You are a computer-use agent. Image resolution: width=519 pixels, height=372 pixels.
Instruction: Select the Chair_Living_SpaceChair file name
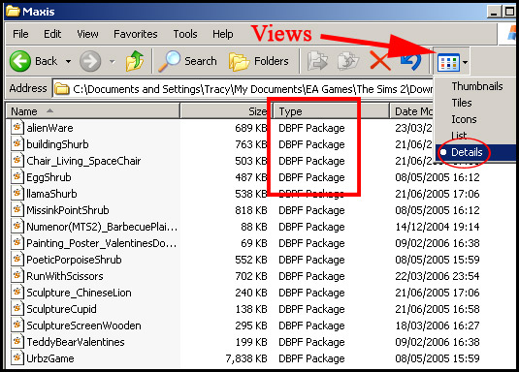tap(83, 161)
